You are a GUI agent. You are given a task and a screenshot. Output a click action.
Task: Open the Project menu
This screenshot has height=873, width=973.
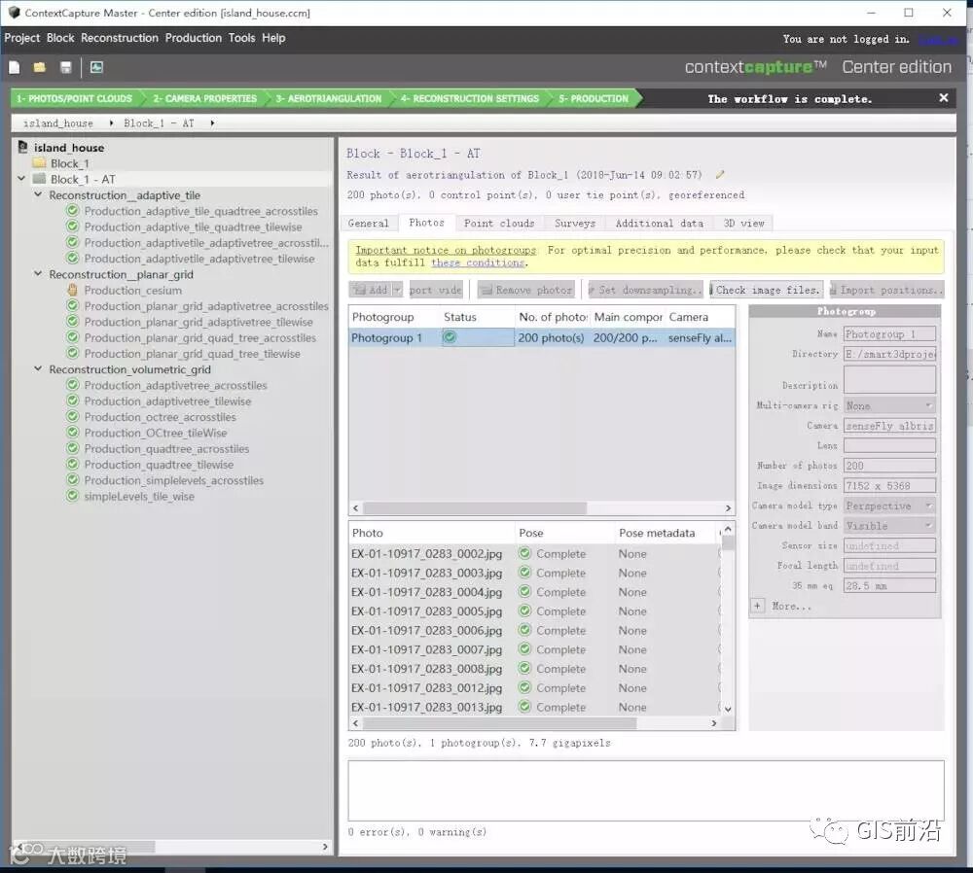click(21, 38)
